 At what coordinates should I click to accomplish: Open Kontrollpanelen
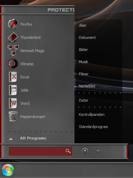tap(92, 115)
